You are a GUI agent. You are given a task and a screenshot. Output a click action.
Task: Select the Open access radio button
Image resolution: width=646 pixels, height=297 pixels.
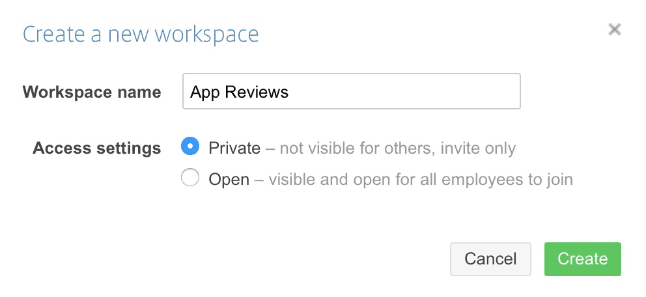[x=190, y=178]
